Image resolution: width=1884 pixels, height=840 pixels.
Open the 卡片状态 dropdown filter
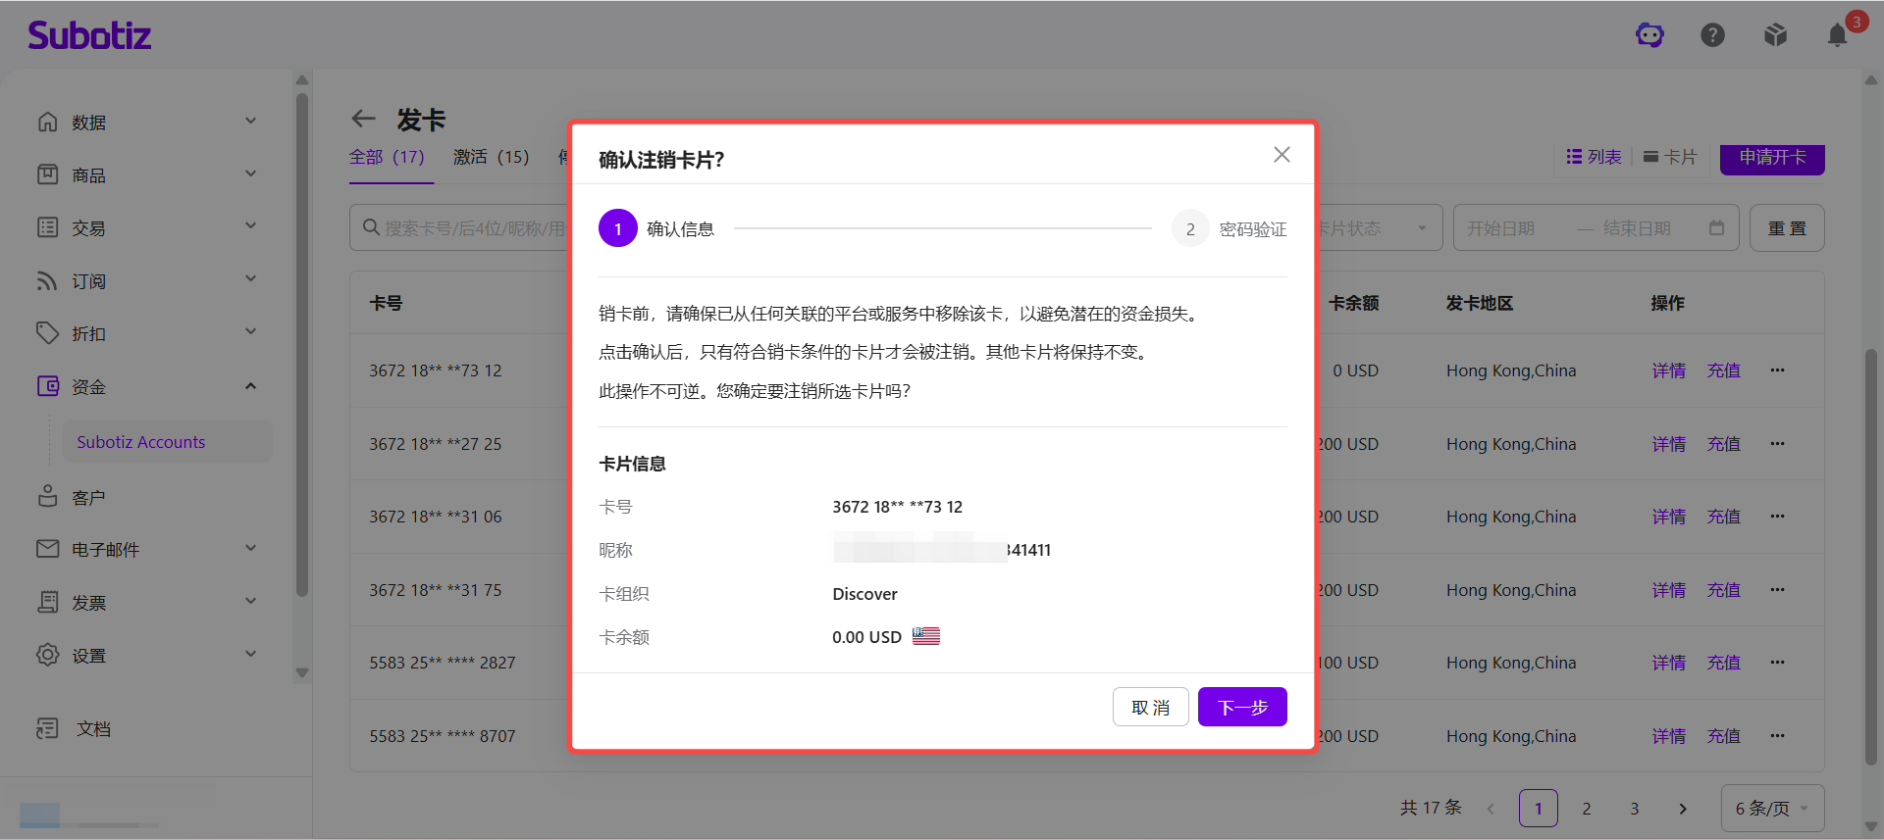[1378, 227]
